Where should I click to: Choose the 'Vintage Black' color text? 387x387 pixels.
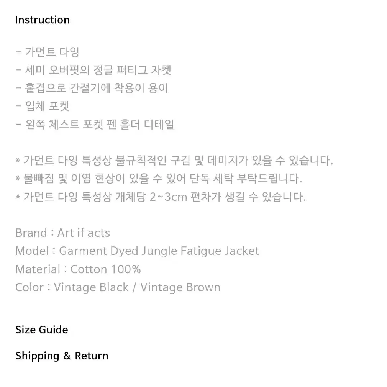91,287
